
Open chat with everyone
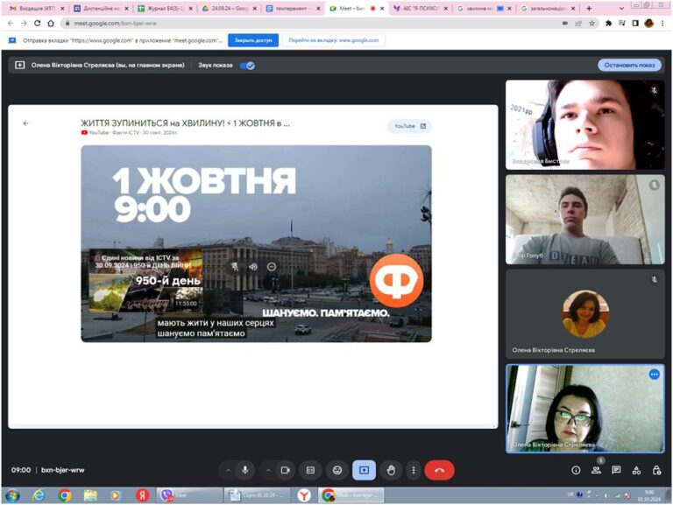pos(616,470)
